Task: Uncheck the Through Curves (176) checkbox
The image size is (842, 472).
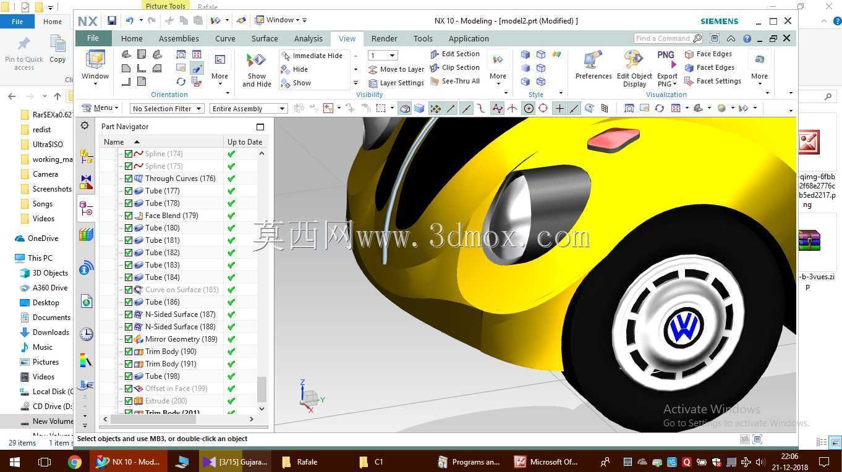Action: (x=129, y=179)
